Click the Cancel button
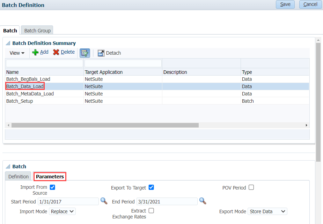The width and height of the screenshot is (323, 224). tap(310, 4)
